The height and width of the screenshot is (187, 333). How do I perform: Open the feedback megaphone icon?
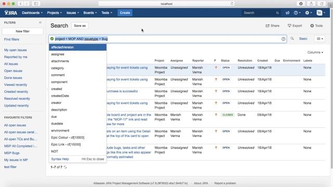click(287, 12)
